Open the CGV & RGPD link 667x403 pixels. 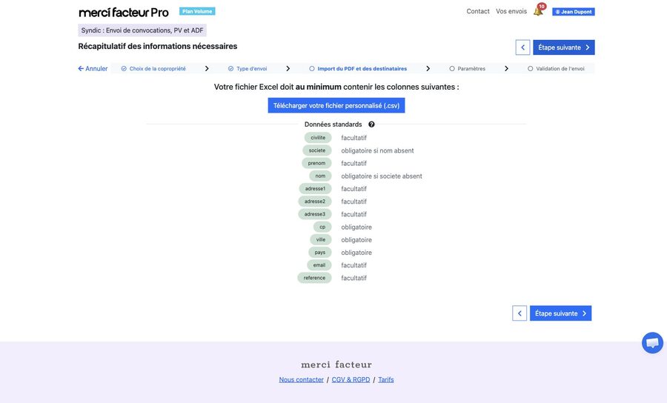coord(351,379)
